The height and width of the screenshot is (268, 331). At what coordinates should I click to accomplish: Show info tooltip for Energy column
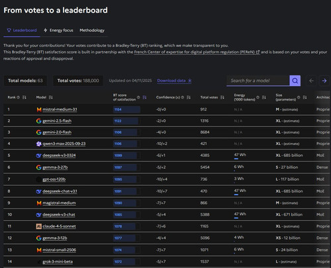tap(258, 97)
